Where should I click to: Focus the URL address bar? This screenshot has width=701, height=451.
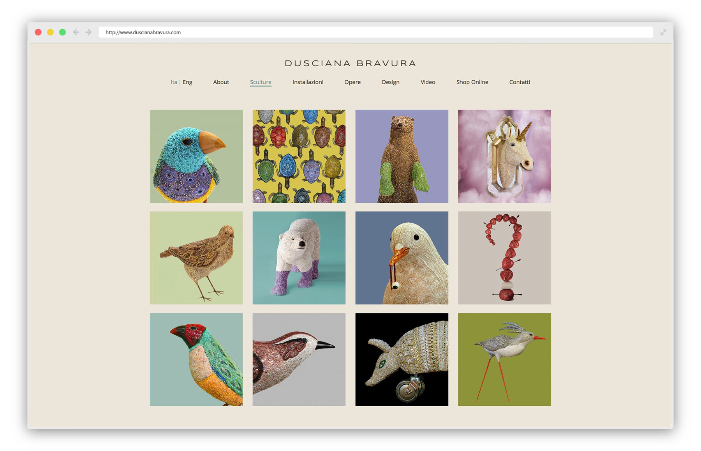(x=375, y=32)
